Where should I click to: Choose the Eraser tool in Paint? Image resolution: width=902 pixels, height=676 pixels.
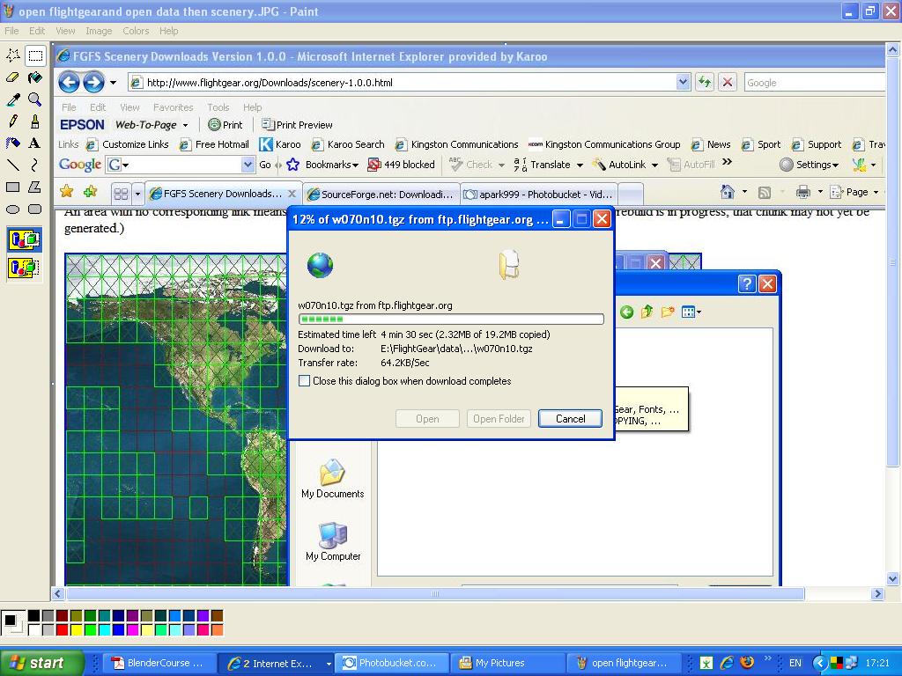13,77
